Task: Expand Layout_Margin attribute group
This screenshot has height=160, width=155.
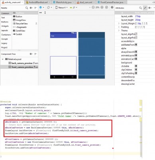Action: click(119, 24)
